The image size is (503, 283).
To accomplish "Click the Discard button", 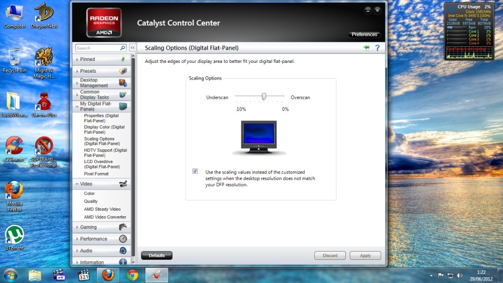I will tap(330, 255).
